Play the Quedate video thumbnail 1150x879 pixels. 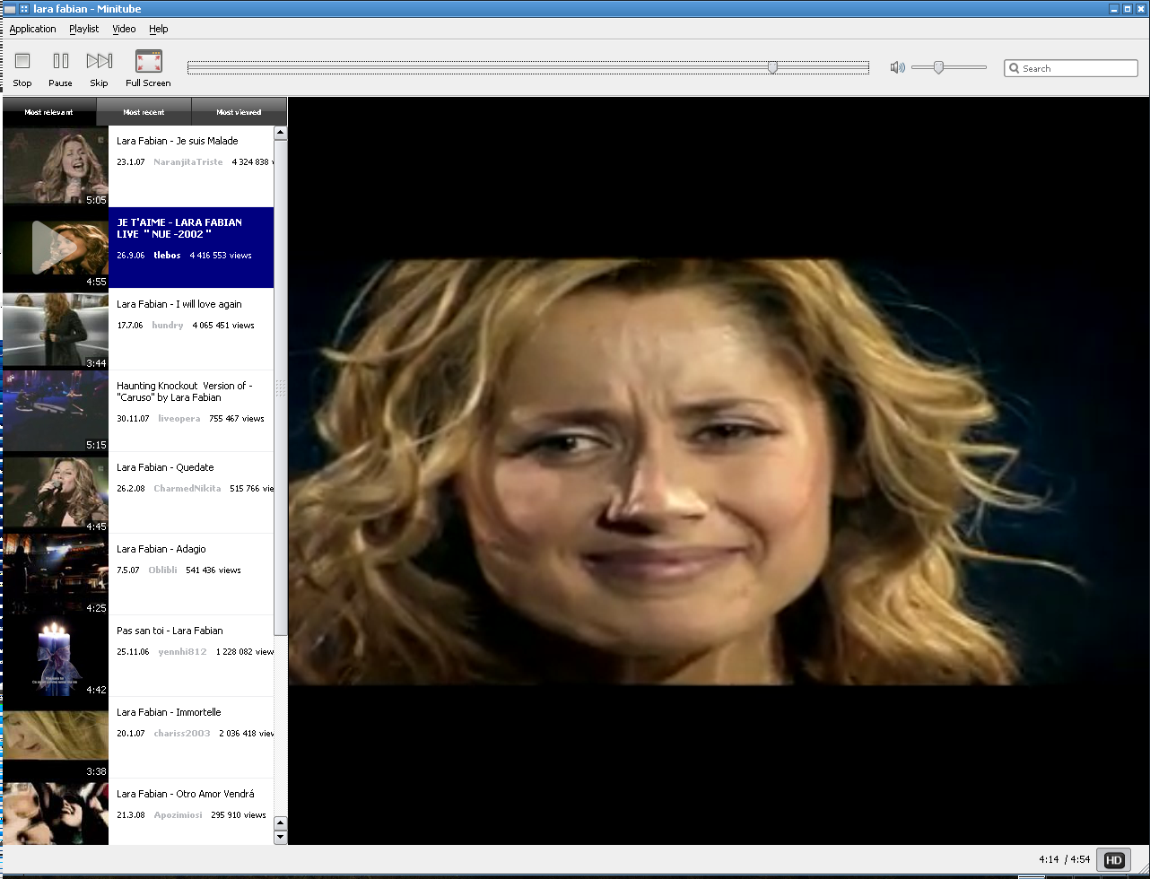coord(56,493)
